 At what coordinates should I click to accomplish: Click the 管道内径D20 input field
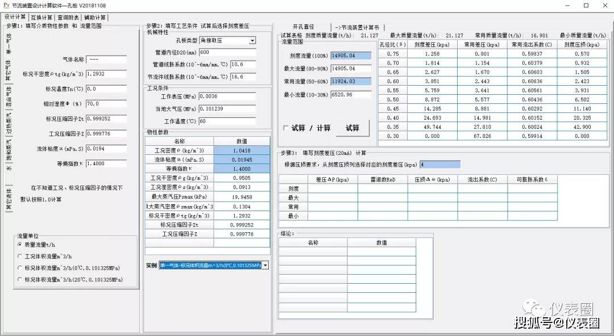pos(227,52)
